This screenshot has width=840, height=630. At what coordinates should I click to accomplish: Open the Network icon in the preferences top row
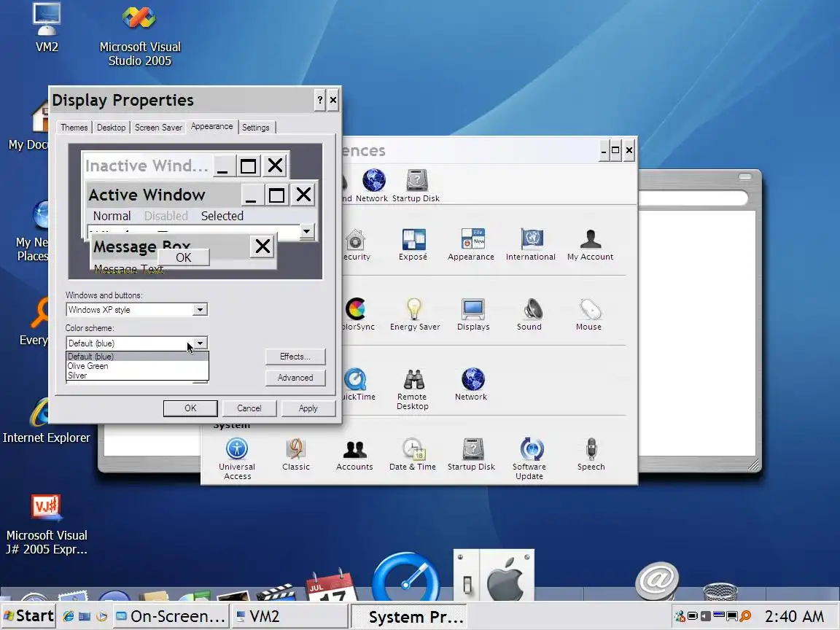click(x=373, y=185)
